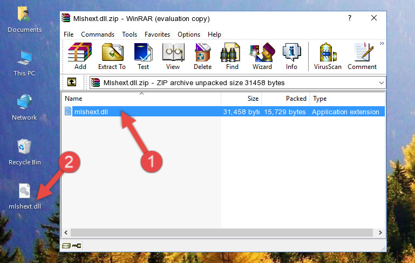Select the mlshext.dll desktop file
The height and width of the screenshot is (263, 415).
[25, 196]
